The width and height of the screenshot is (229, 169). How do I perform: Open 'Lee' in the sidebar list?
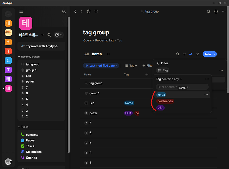click(x=28, y=76)
